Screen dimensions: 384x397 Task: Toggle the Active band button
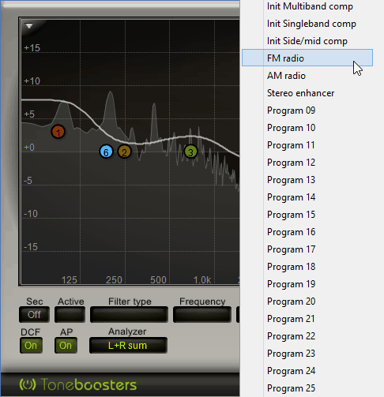(x=70, y=314)
